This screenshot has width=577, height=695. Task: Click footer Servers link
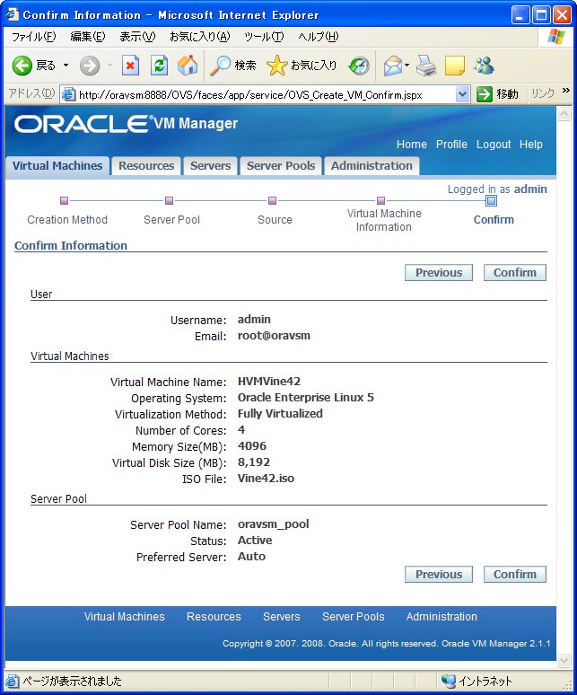[281, 617]
